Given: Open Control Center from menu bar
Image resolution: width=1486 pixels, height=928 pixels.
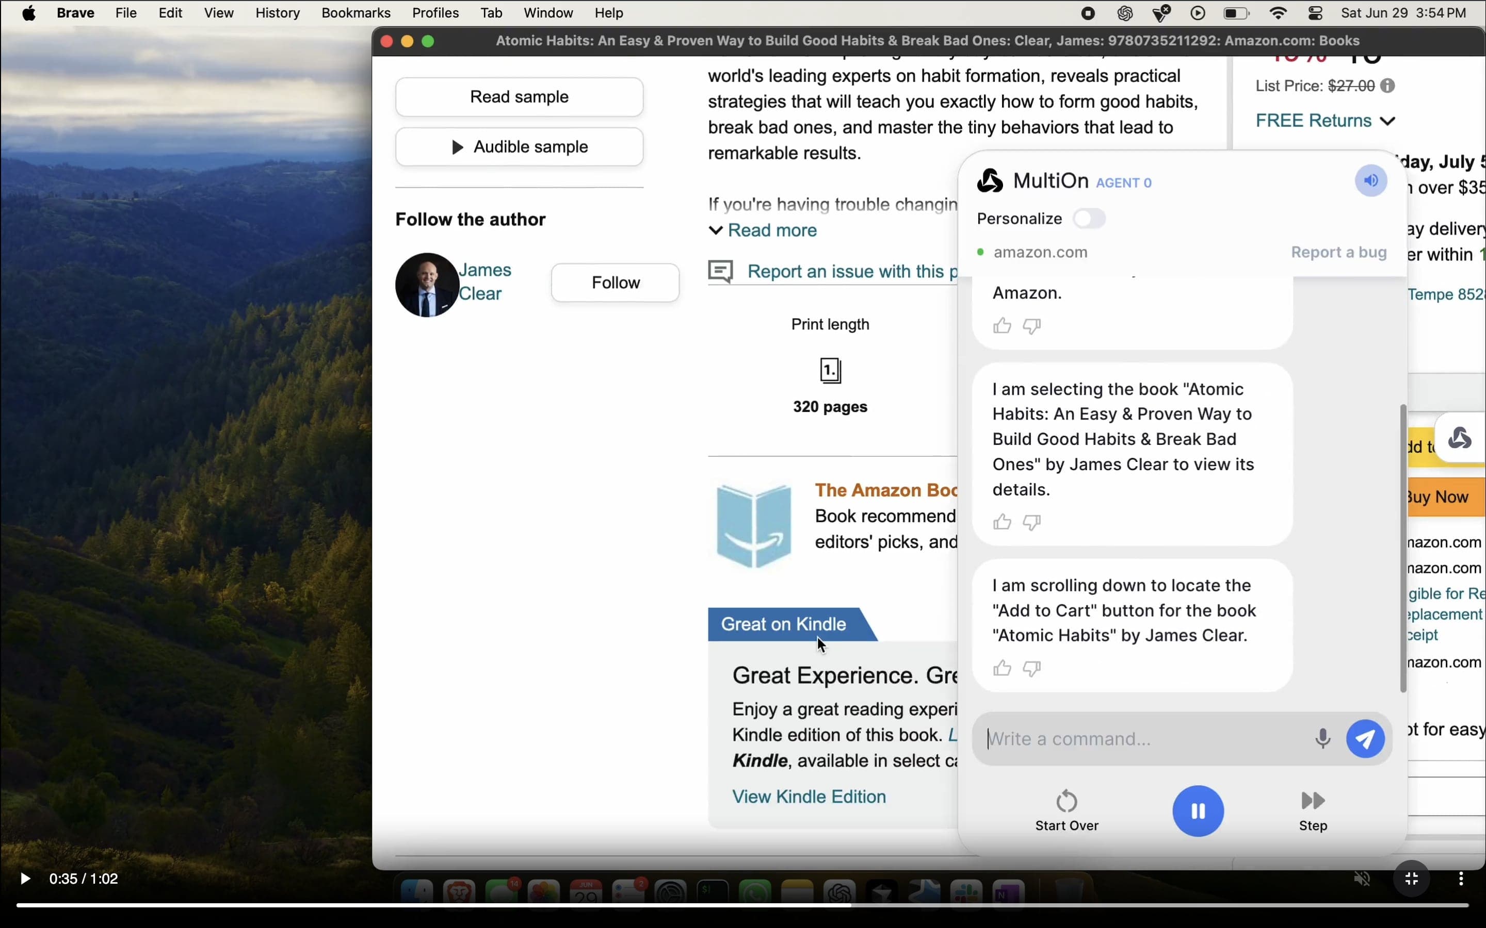Looking at the screenshot, I should click(1315, 13).
